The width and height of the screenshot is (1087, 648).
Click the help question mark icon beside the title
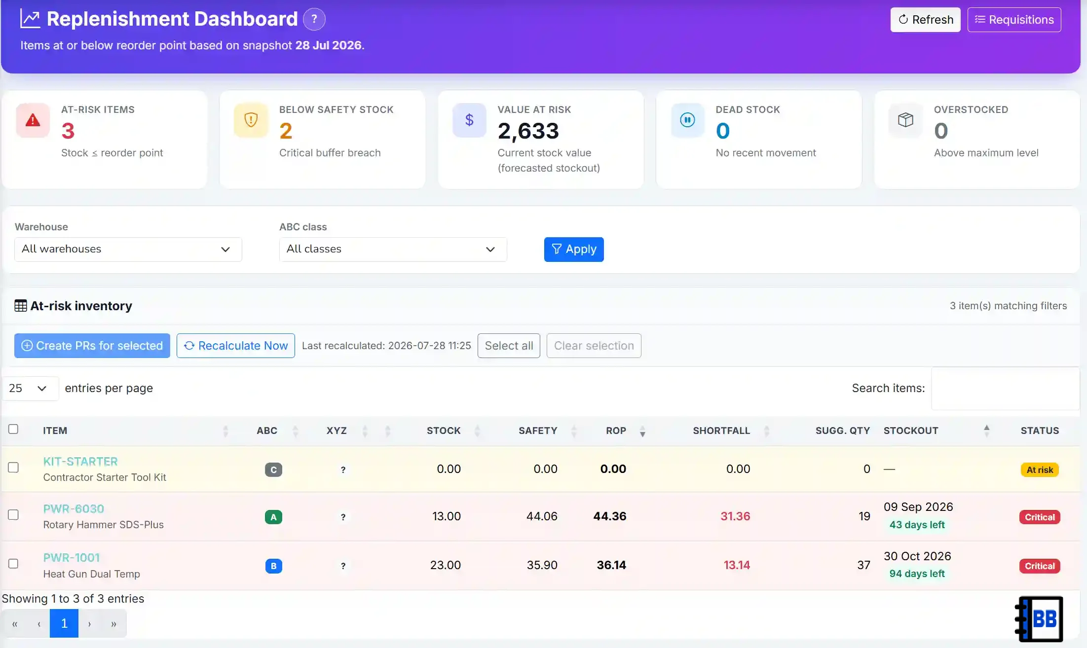point(314,19)
